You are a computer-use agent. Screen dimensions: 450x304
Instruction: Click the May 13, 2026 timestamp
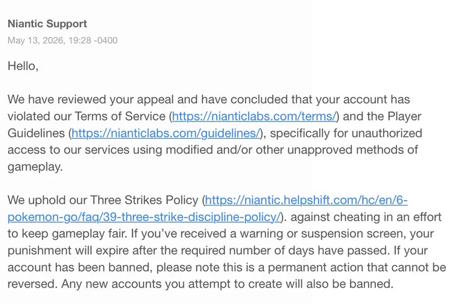coord(63,40)
